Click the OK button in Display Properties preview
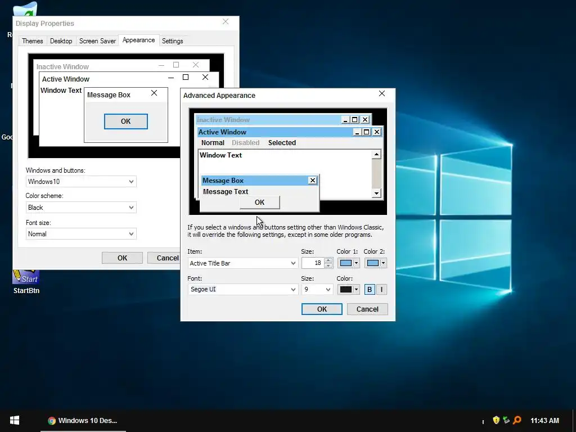Viewport: 576px width, 432px height. [125, 121]
